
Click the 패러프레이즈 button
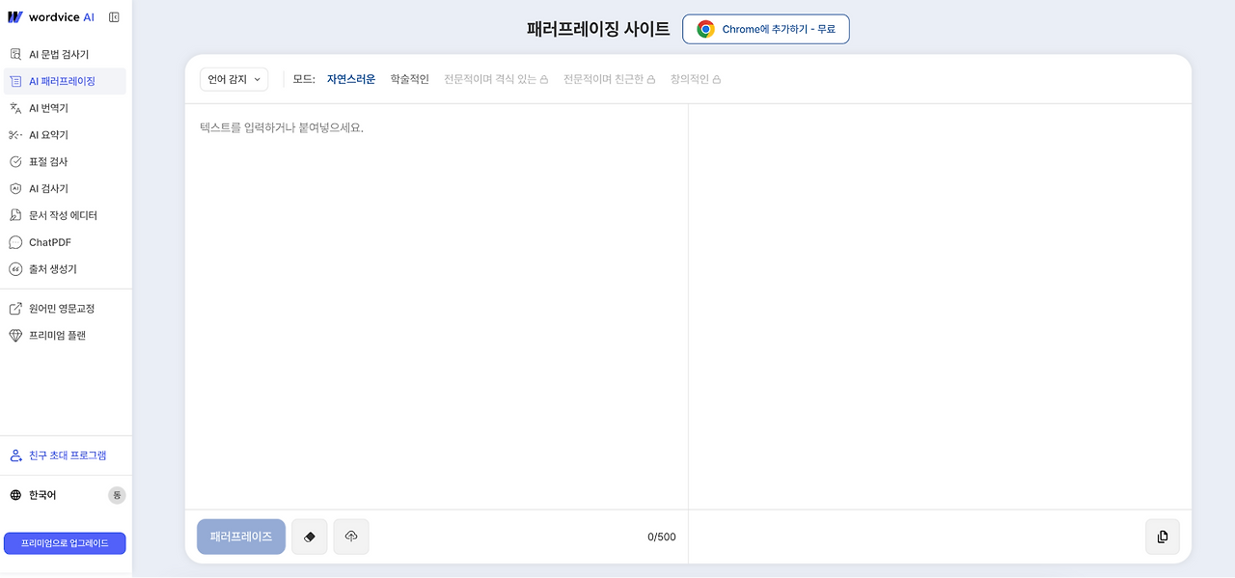pos(241,537)
